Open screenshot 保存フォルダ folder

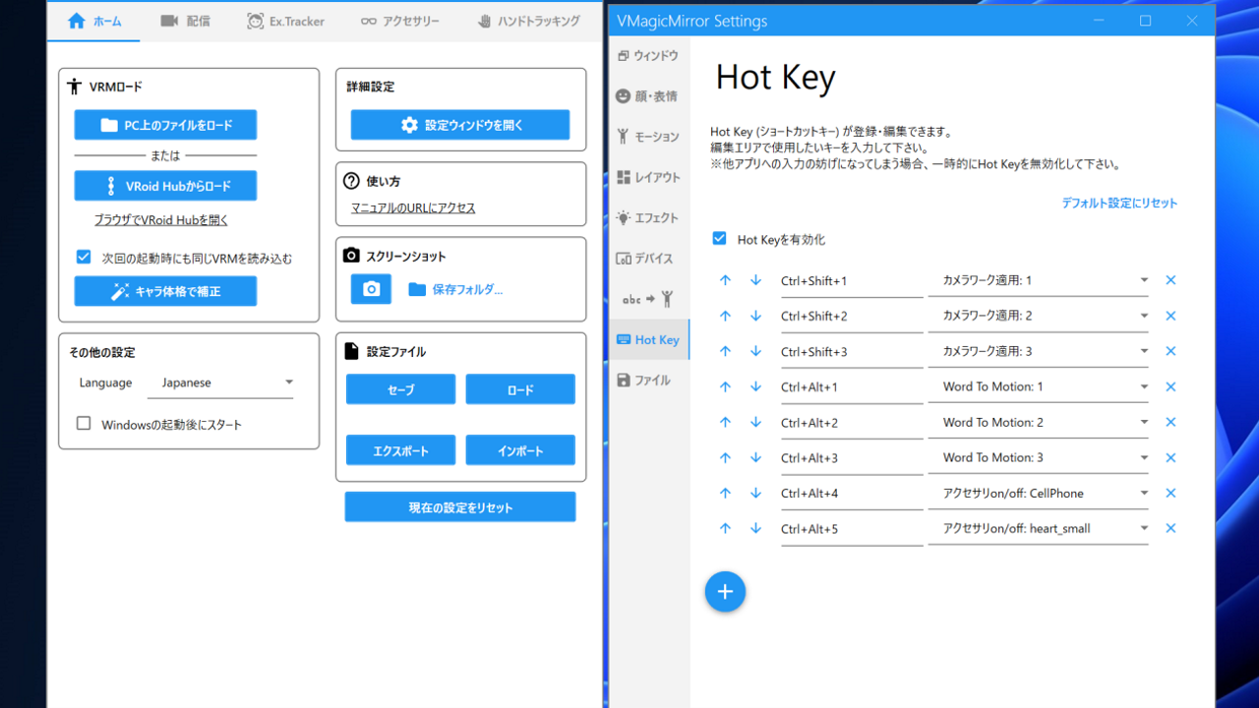(x=455, y=289)
